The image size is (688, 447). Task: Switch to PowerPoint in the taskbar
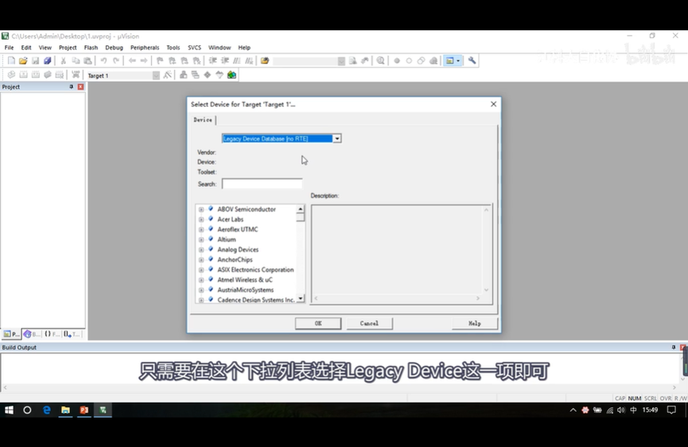[x=84, y=410]
